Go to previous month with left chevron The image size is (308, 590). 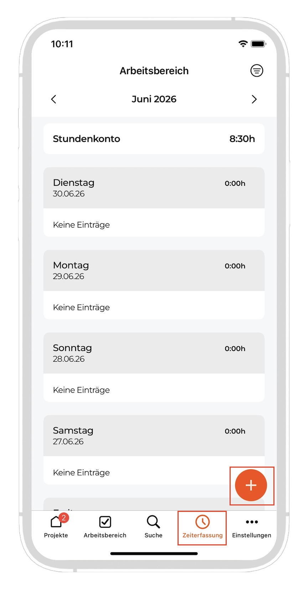54,99
